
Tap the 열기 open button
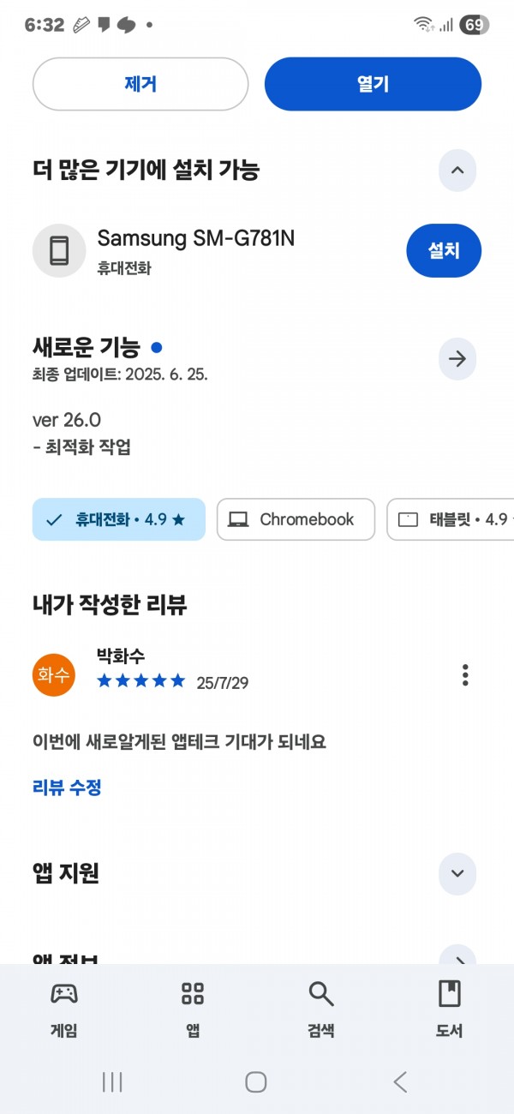pyautogui.click(x=373, y=84)
